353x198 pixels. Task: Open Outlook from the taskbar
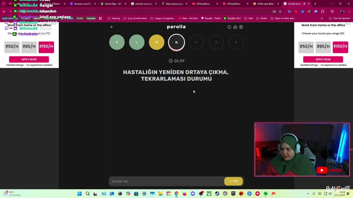(112, 194)
